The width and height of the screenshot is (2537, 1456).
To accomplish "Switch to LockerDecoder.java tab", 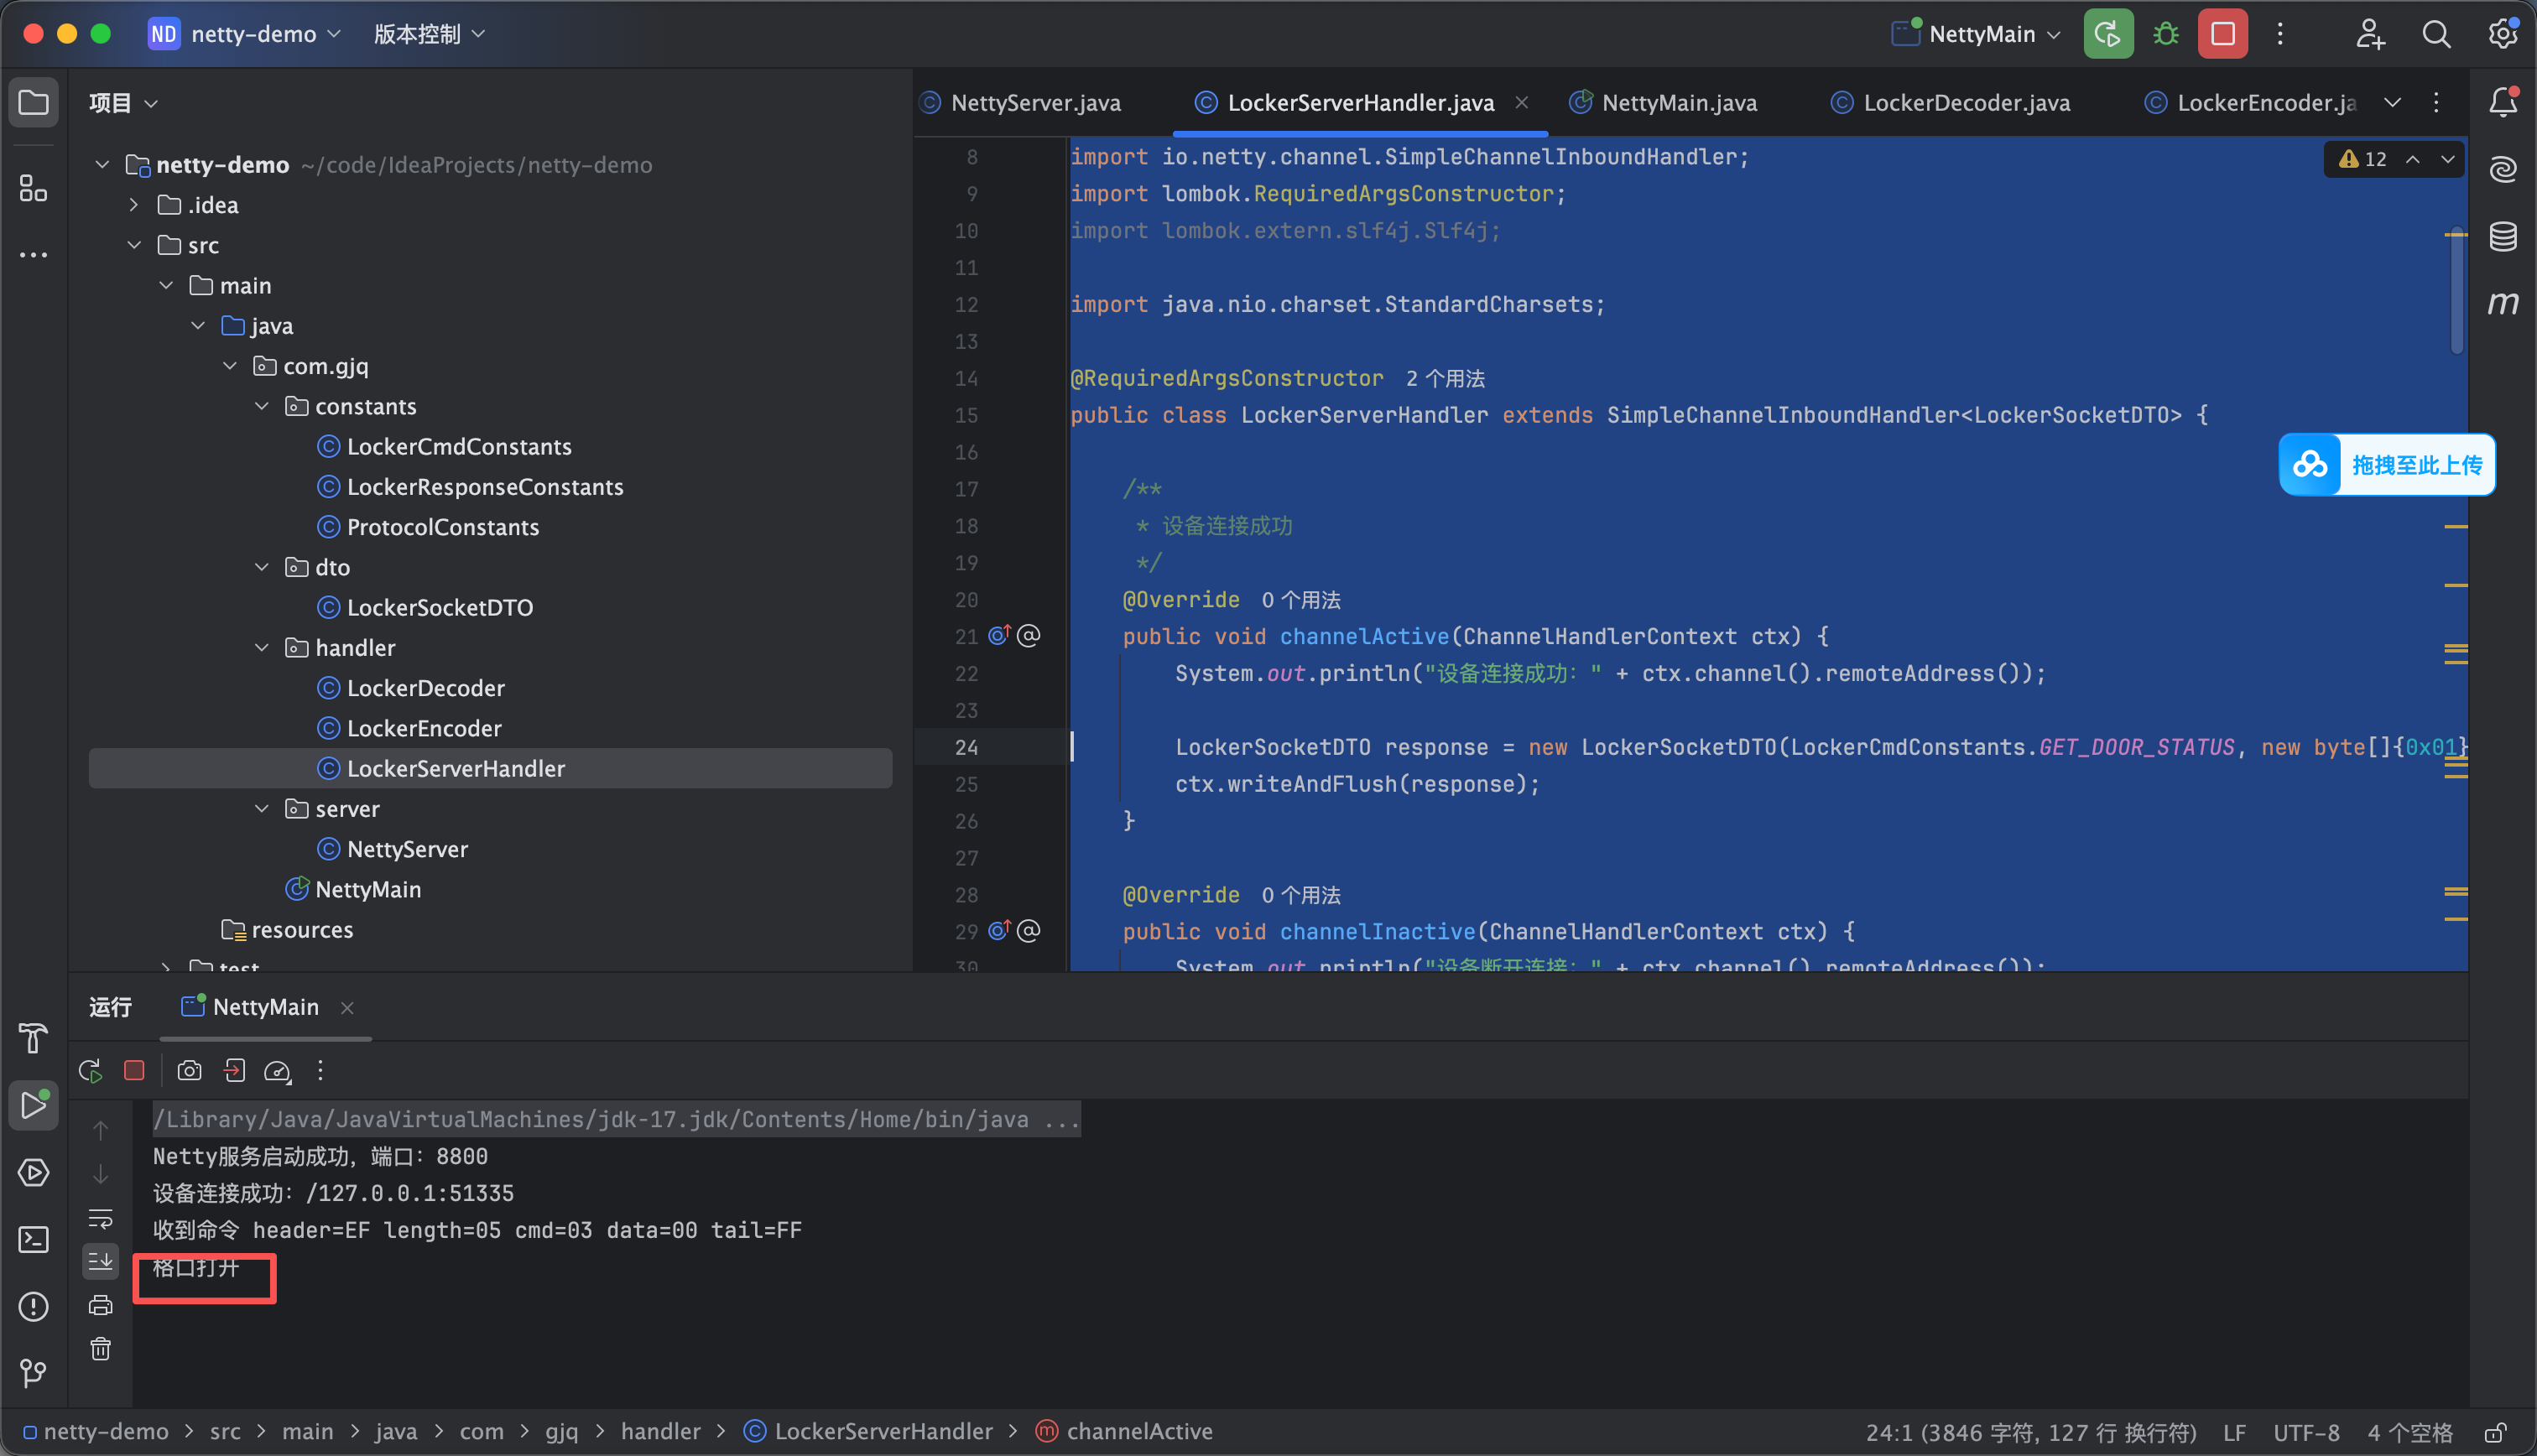I will (1950, 102).
